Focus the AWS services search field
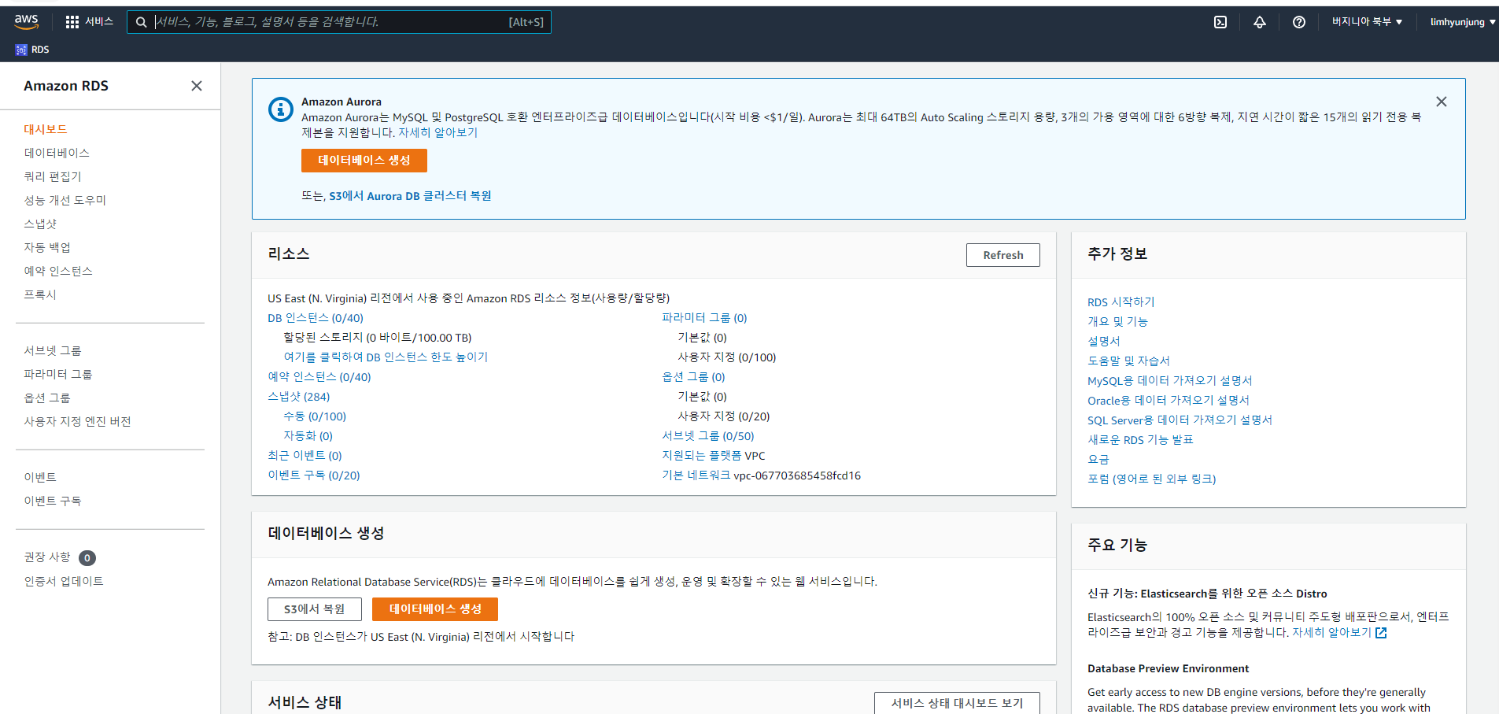This screenshot has height=714, width=1499. tap(339, 22)
